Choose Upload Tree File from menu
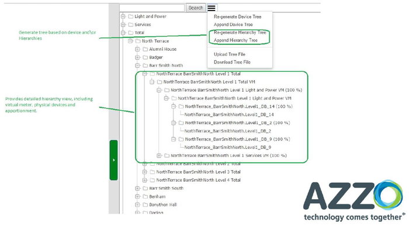Viewport: 409px width, 226px height. (230, 54)
